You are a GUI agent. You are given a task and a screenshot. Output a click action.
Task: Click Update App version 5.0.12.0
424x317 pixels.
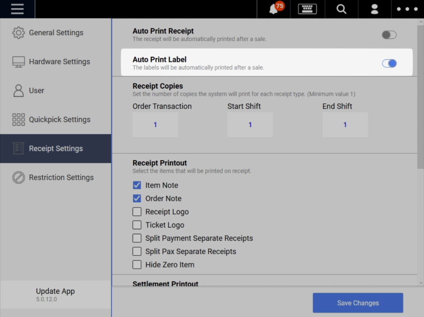[x=55, y=294]
